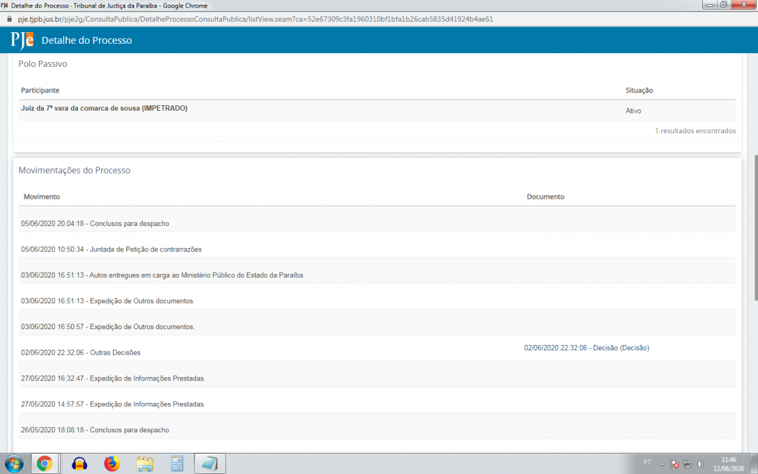Viewport: 758px width, 474px height.
Task: Open the Windows Start menu
Action: point(13,464)
